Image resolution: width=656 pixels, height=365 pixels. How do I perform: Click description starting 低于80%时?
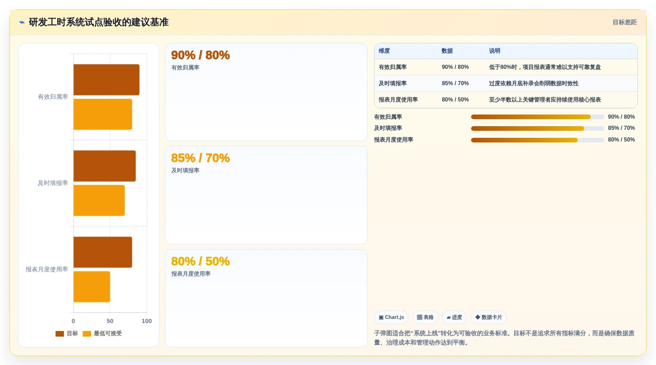click(545, 67)
